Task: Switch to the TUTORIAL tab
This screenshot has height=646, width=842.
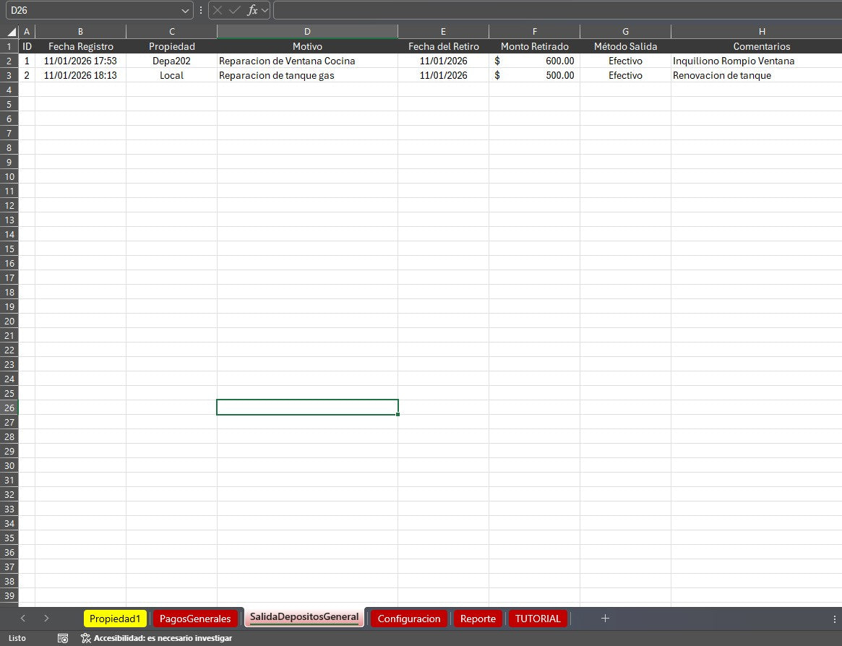Action: (x=538, y=619)
